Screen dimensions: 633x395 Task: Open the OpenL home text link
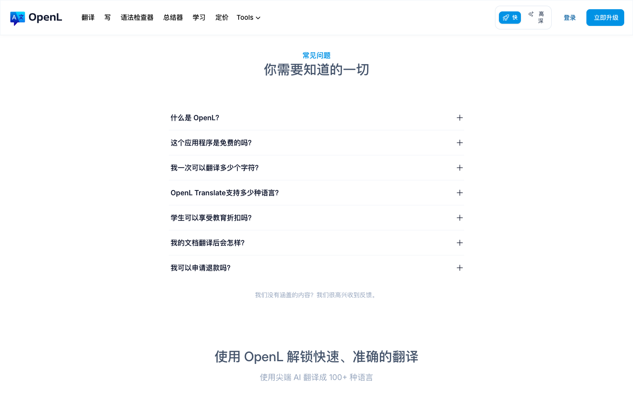point(45,18)
